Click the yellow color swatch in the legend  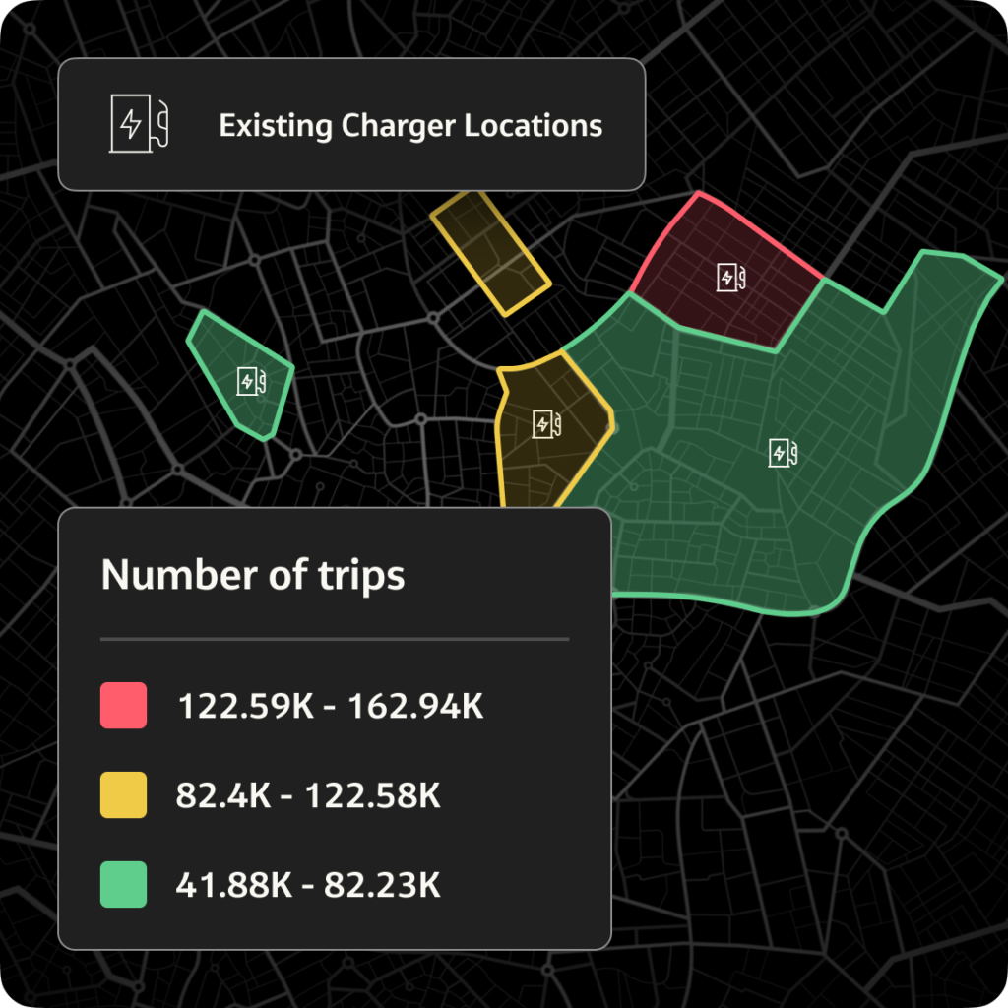coord(122,794)
